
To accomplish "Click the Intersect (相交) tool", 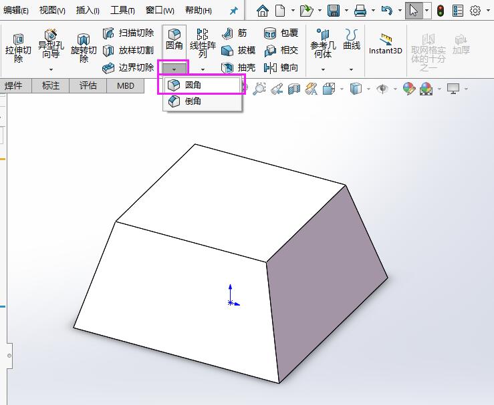I will point(281,50).
